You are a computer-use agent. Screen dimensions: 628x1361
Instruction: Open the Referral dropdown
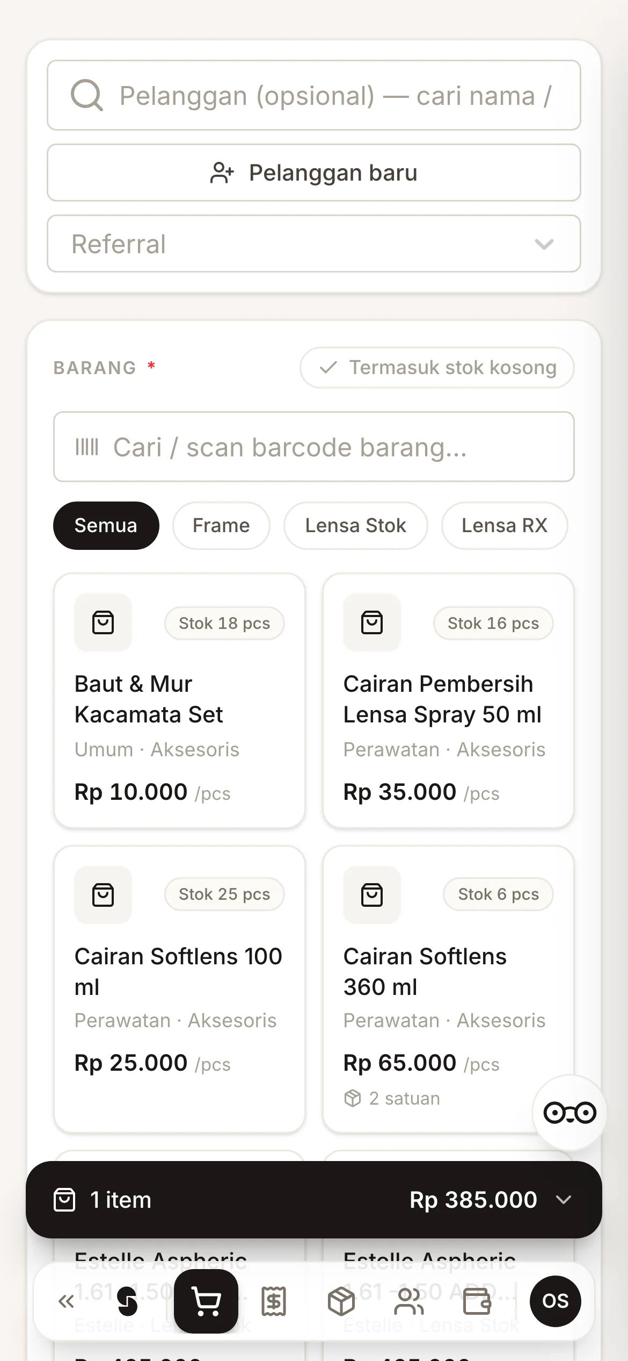[x=314, y=244]
